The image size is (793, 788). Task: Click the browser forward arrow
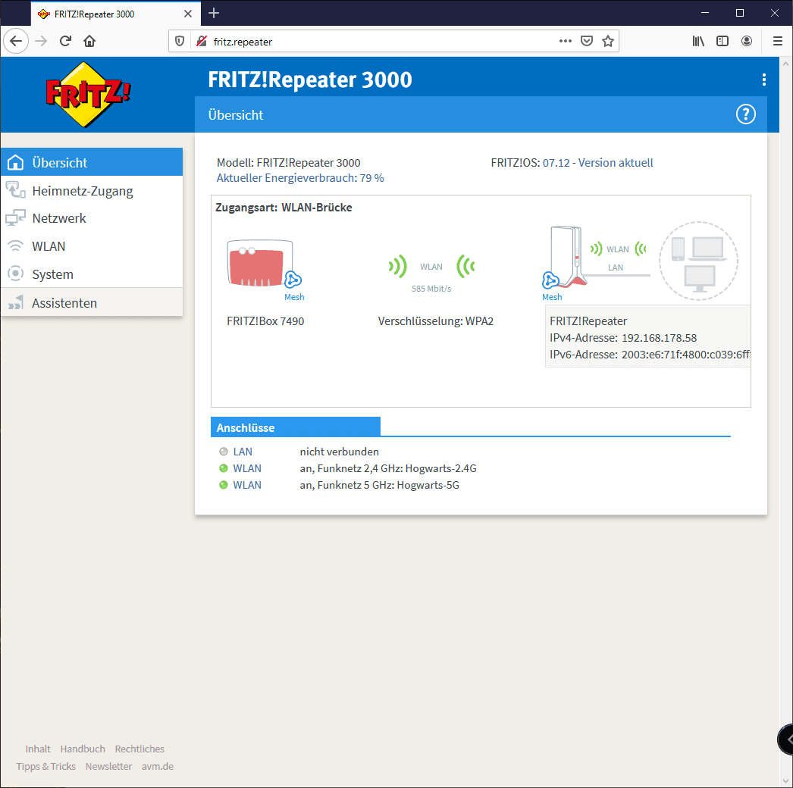pos(41,41)
